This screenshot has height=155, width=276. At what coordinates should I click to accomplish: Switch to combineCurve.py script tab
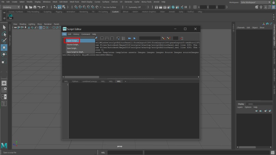(90, 81)
